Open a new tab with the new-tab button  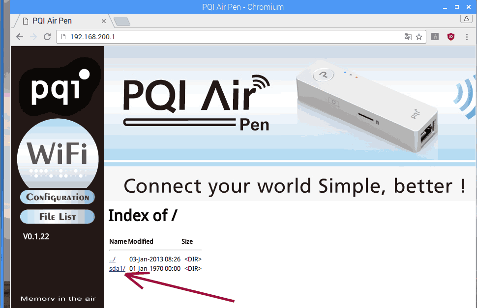click(x=122, y=21)
